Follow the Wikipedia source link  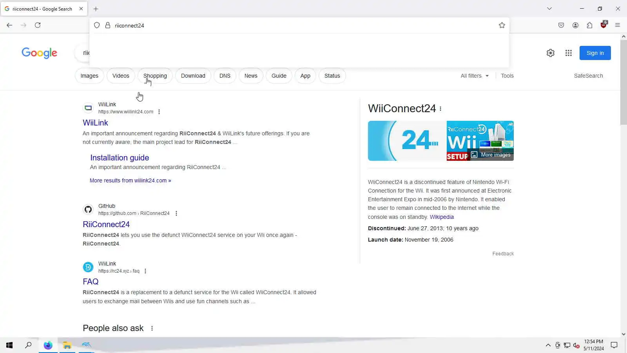[x=442, y=217]
